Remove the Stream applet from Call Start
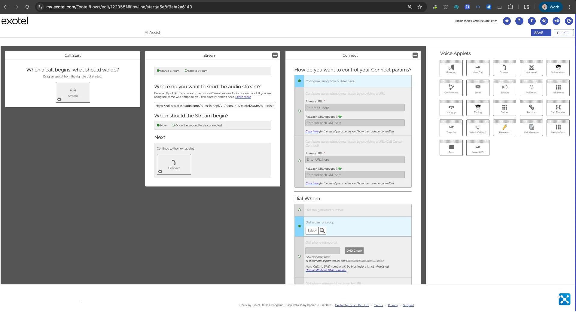Screen dimensions: 576x312 (59, 99)
